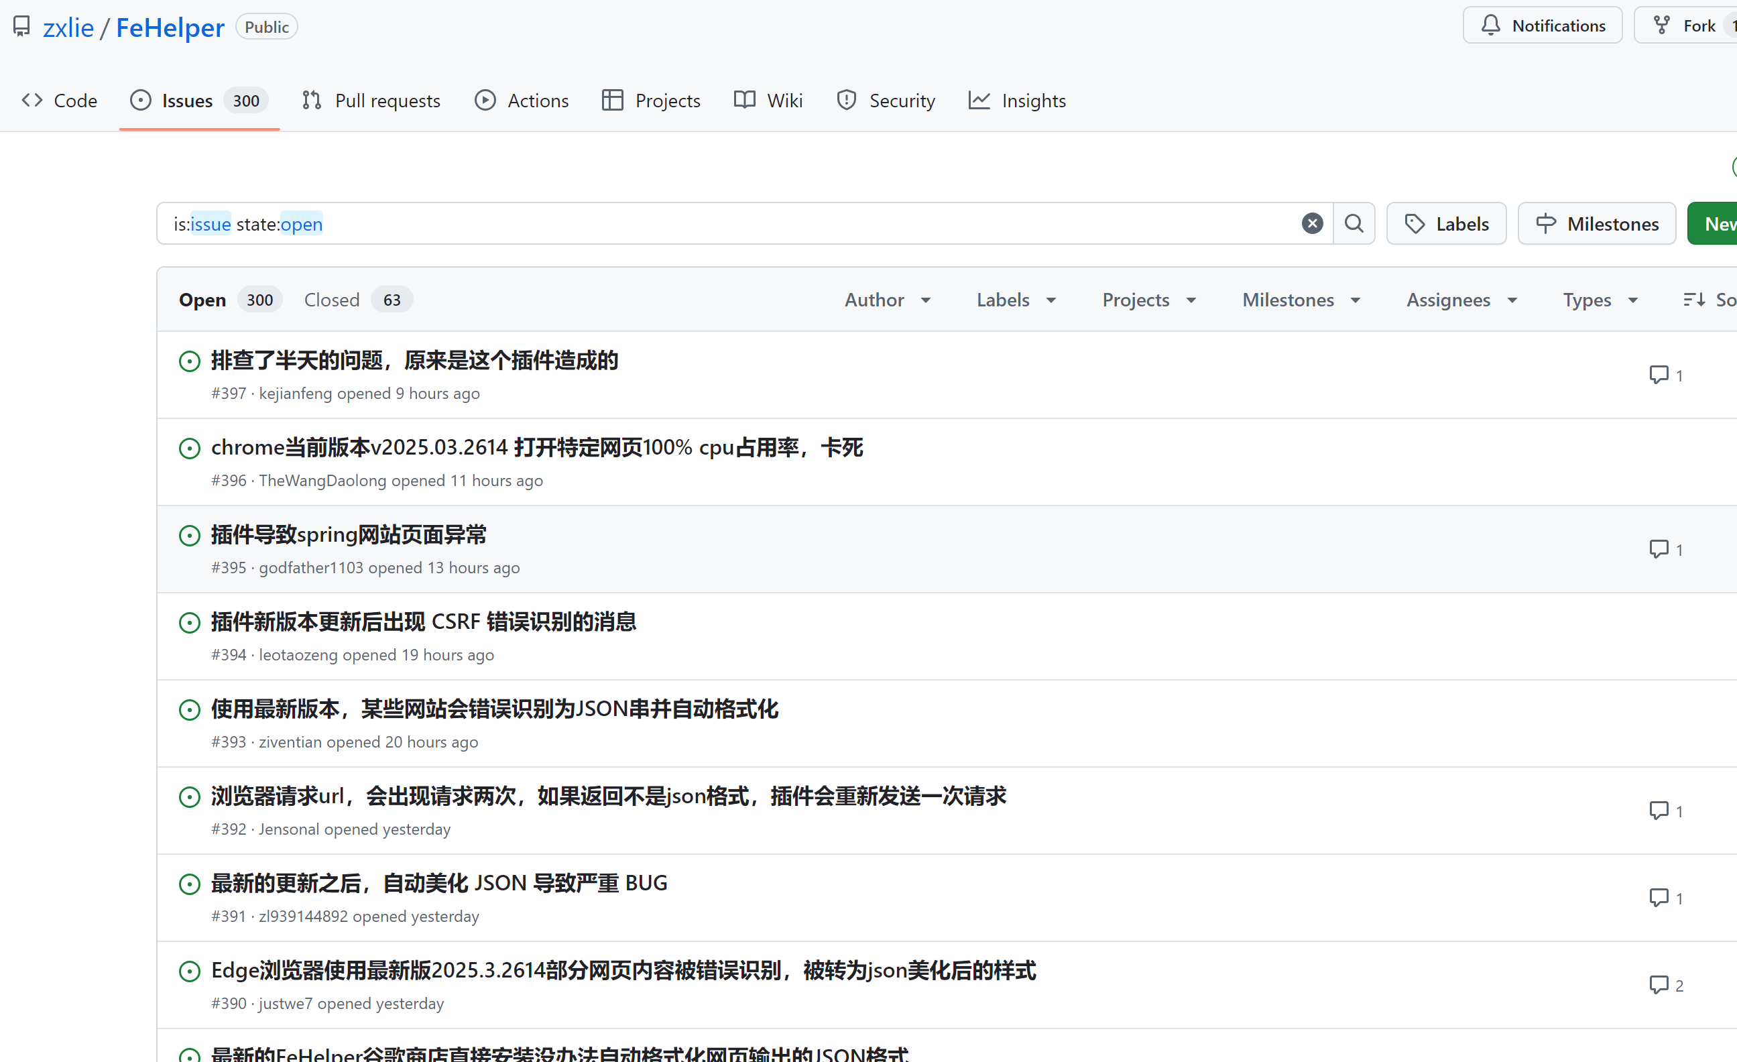Click author godfather1103 on issue #395
This screenshot has height=1062, width=1737.
311,568
